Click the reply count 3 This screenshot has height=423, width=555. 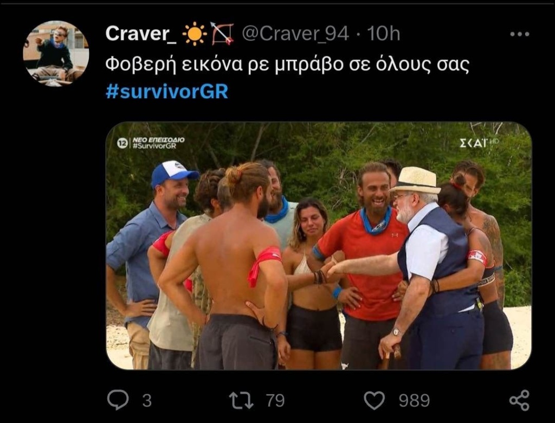pos(147,401)
